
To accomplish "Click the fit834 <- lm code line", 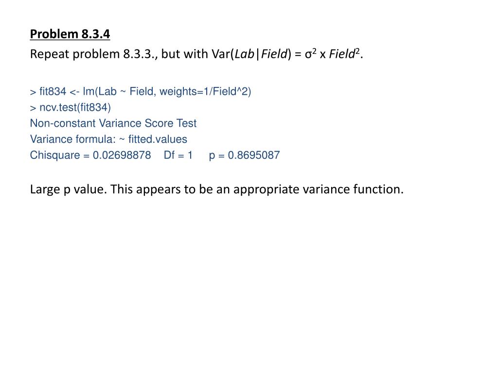I will click(x=141, y=92).
